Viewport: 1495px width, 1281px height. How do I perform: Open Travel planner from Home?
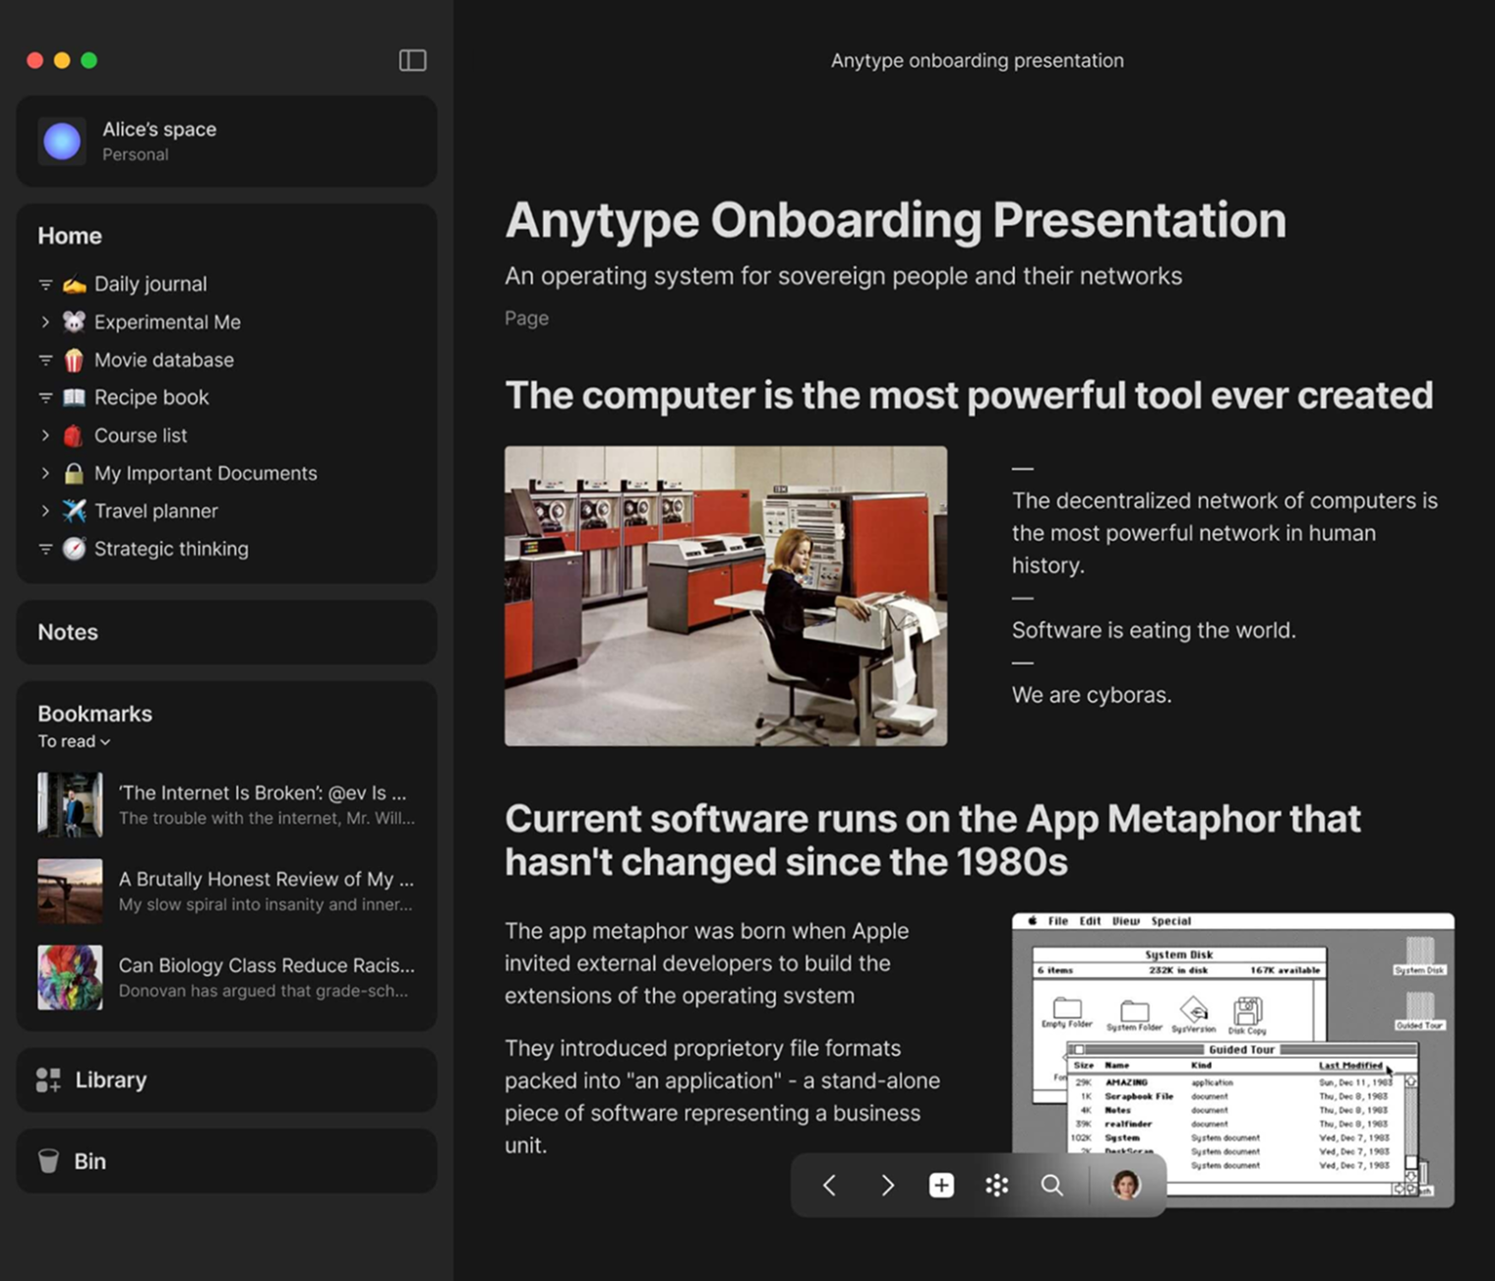[x=156, y=511]
